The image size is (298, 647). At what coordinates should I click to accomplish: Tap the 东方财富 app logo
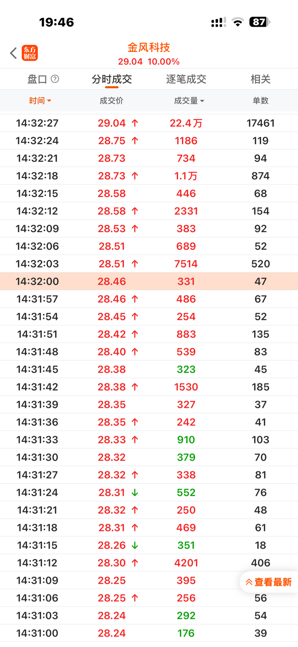point(30,53)
